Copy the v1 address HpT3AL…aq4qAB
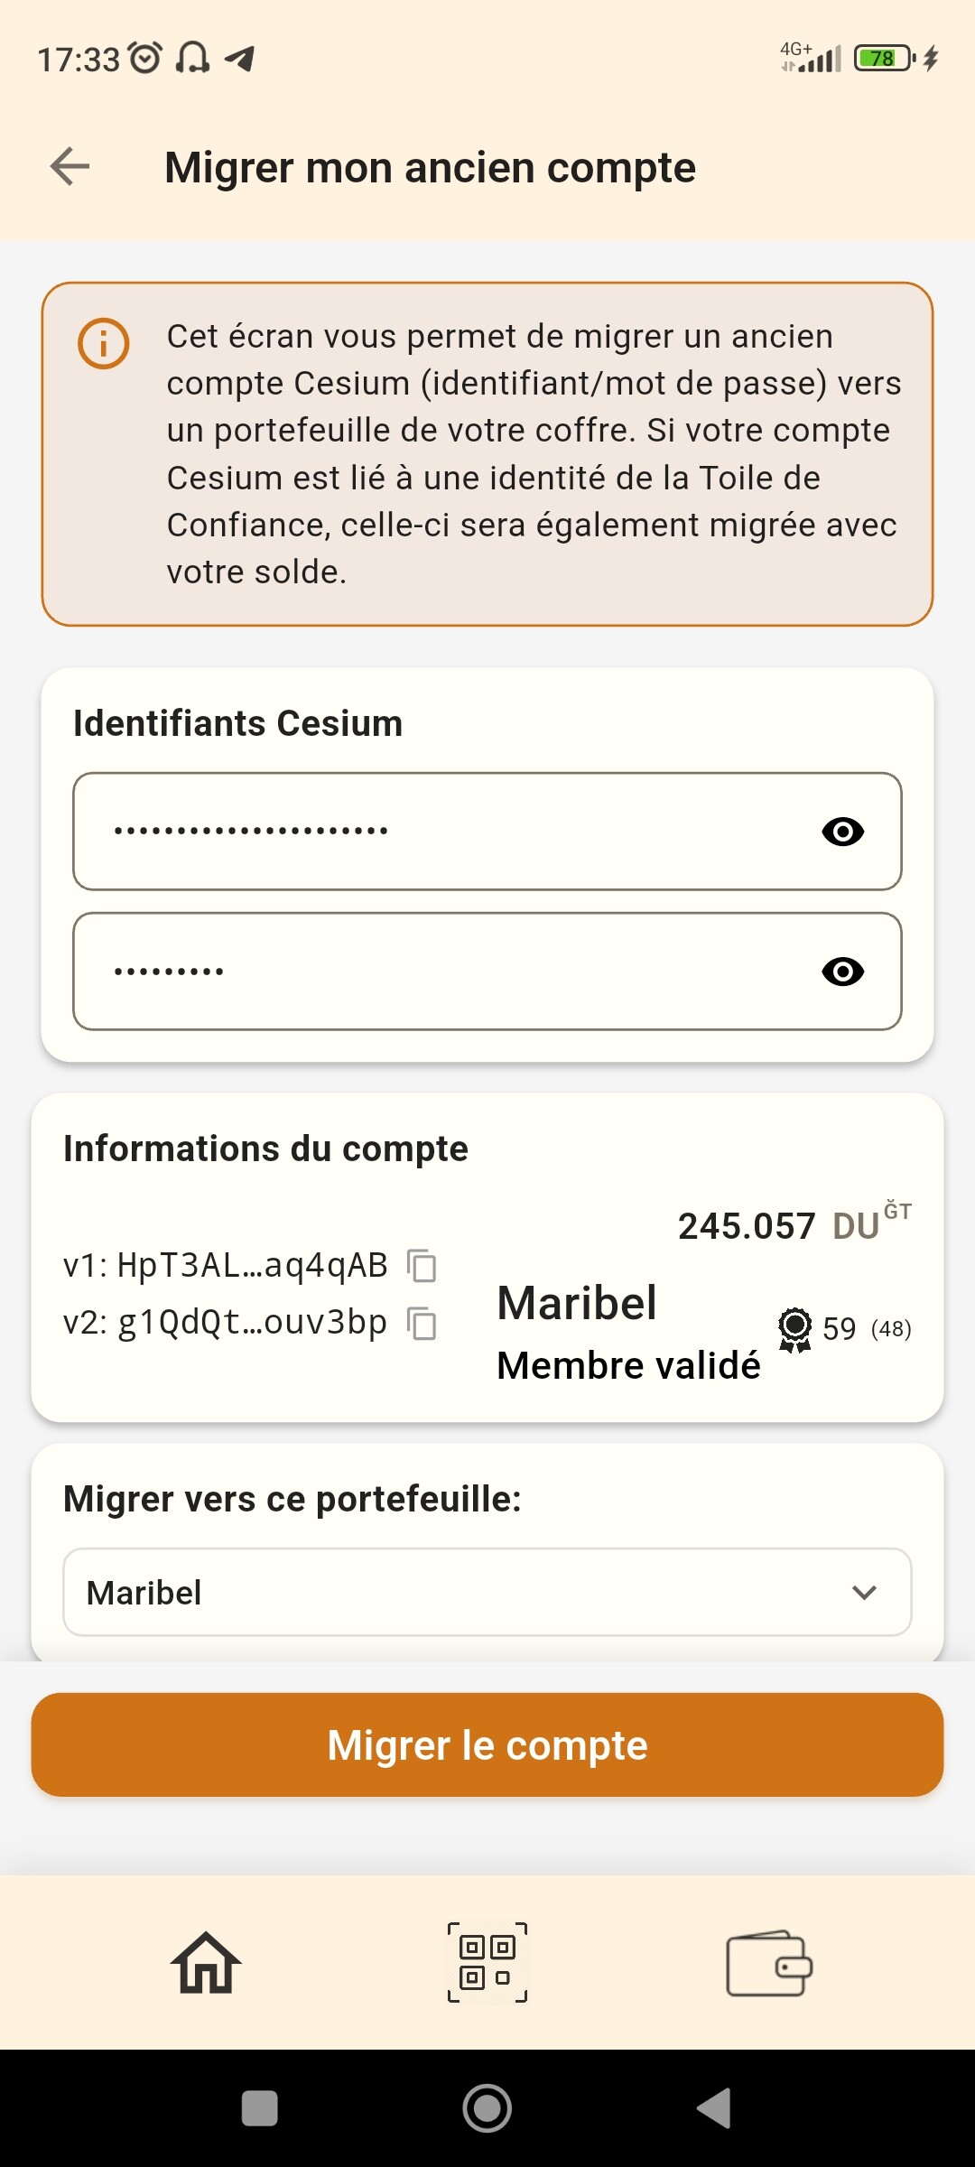The width and height of the screenshot is (975, 2167). coord(422,1266)
